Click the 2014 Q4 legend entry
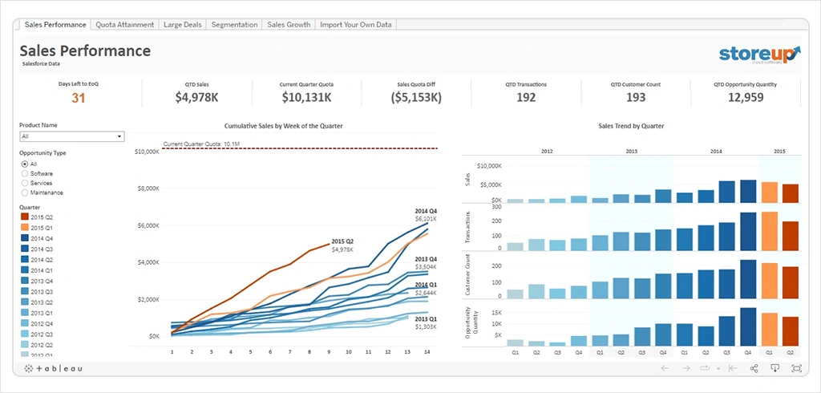Viewport: 821px width, 393px height. pos(42,238)
